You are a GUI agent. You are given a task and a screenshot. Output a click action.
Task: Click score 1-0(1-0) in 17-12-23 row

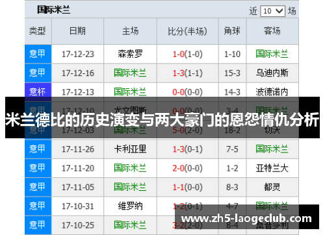pos(188,54)
